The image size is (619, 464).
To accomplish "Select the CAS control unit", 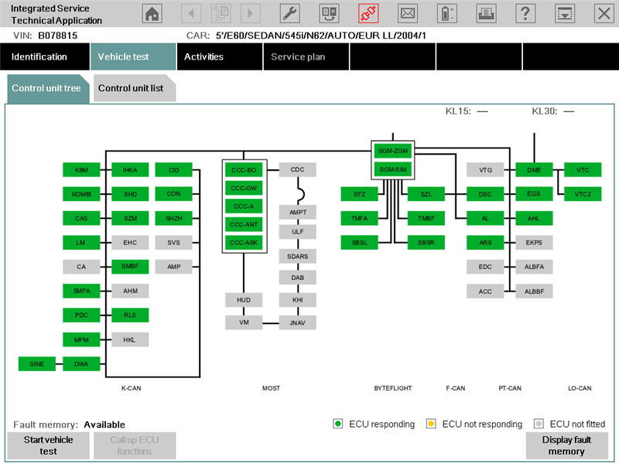I will point(81,218).
